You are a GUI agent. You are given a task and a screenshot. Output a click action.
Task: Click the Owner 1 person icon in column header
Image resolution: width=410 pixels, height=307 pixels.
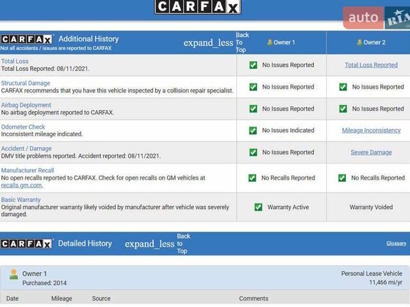click(270, 42)
